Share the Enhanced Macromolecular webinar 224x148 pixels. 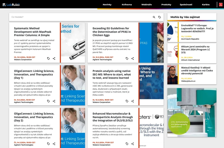(132, 144)
